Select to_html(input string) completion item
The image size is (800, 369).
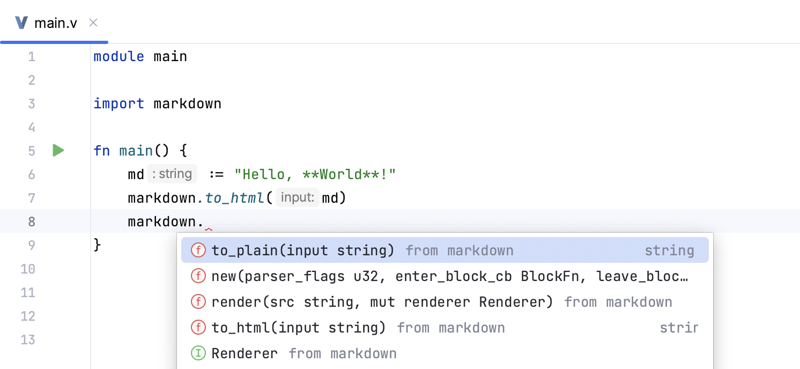pos(298,328)
